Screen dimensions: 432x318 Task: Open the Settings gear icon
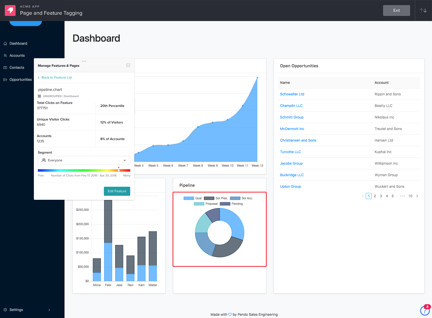tap(5, 309)
